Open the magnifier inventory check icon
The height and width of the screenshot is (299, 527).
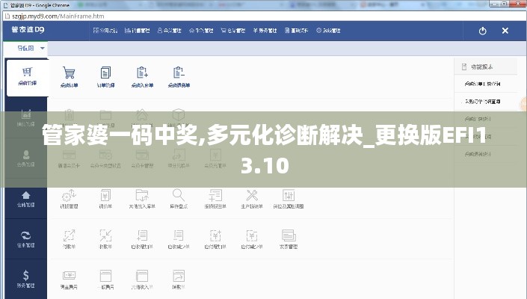click(179, 196)
